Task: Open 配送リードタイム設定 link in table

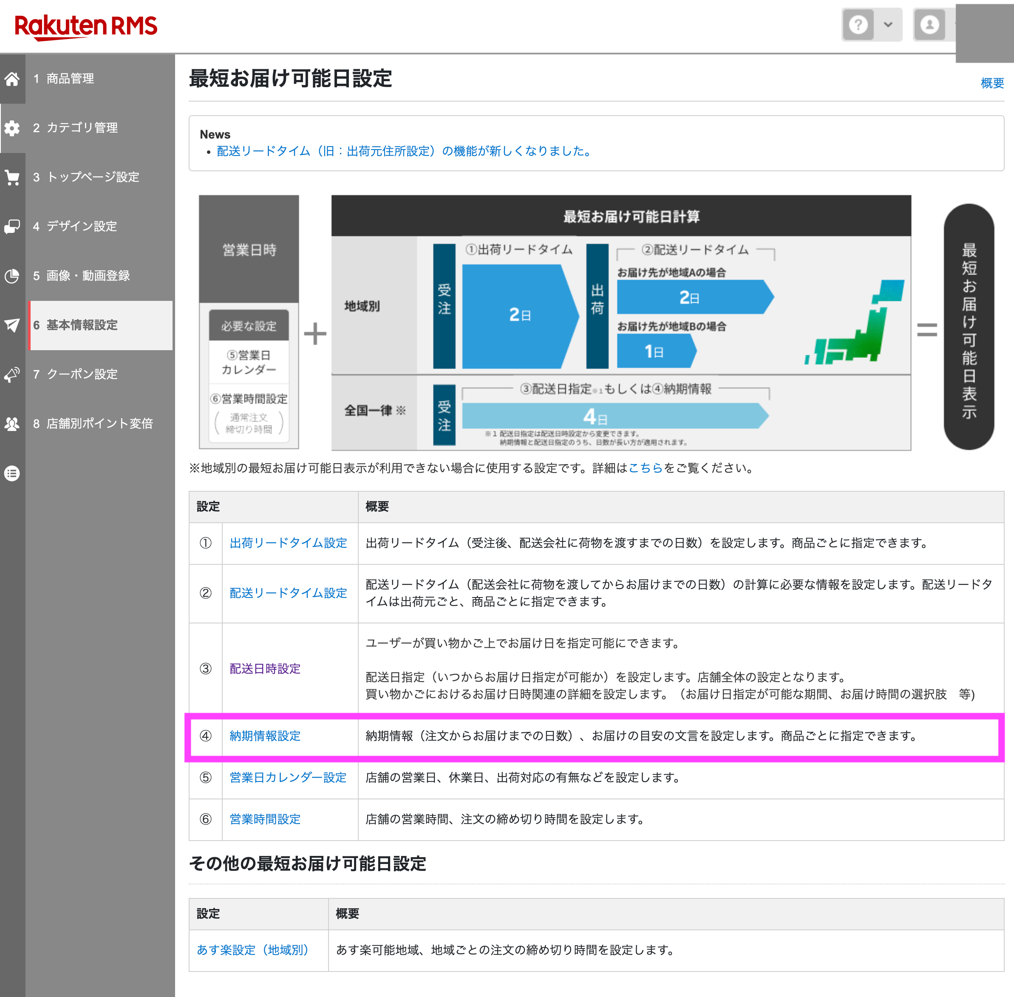Action: [x=288, y=593]
